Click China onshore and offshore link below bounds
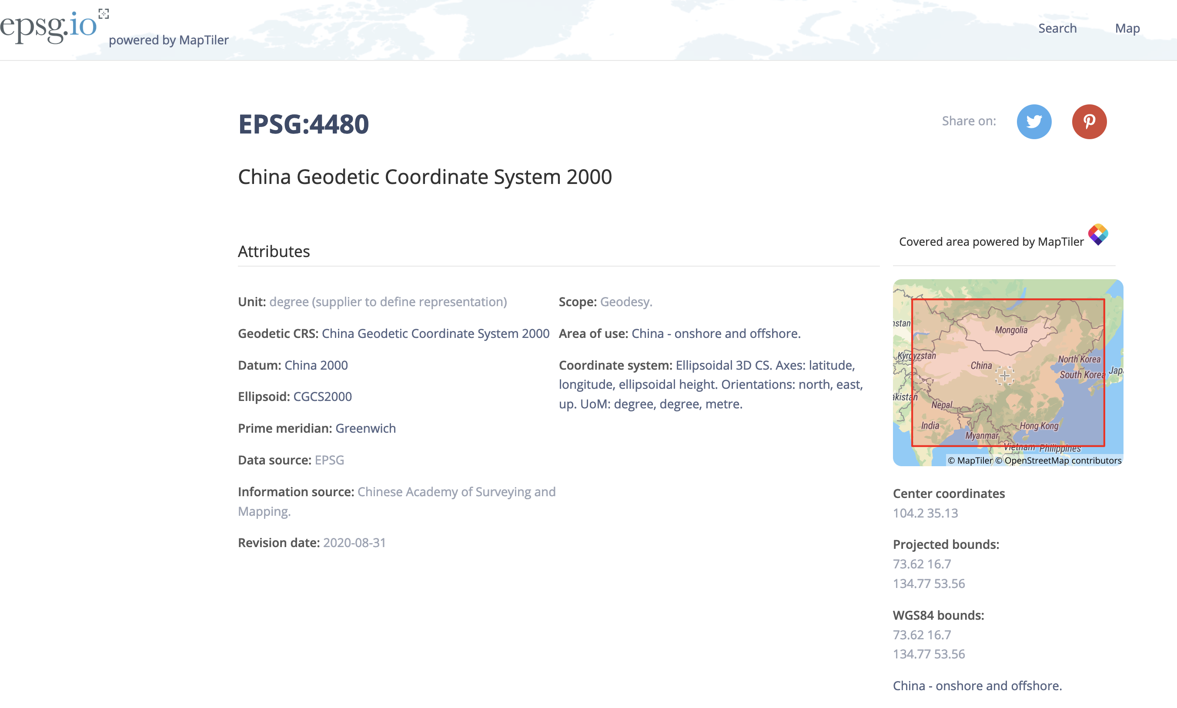This screenshot has height=708, width=1177. (977, 685)
